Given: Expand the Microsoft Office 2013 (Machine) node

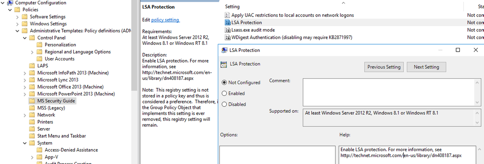Looking at the screenshot, I should [x=25, y=87].
